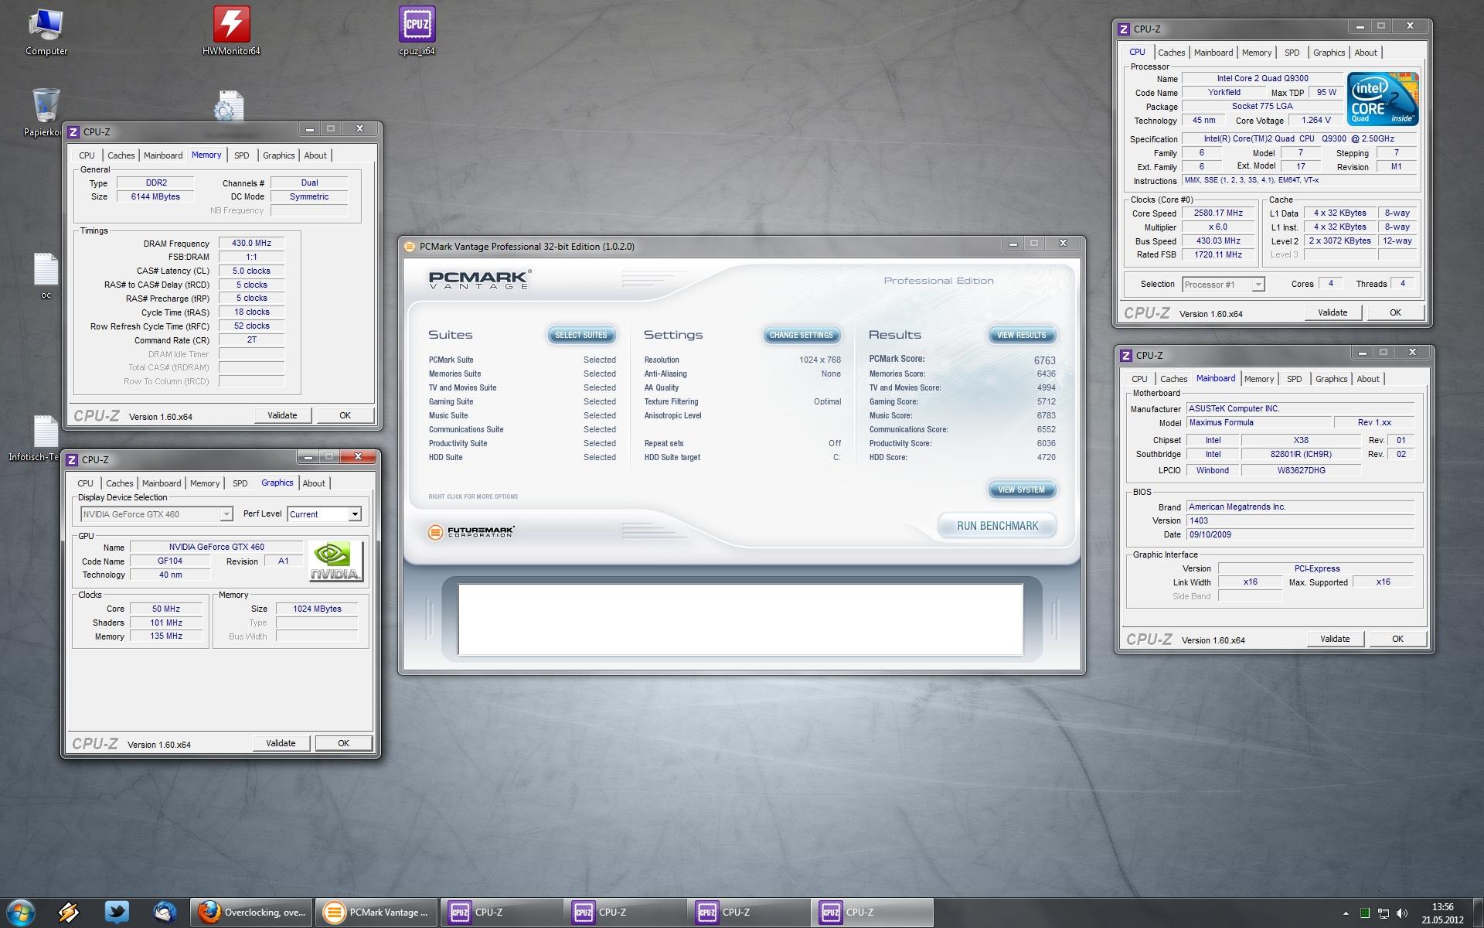Click the Specification Q9300 @ 2.50GHz field
Image resolution: width=1484 pixels, height=928 pixels.
[x=1299, y=139]
